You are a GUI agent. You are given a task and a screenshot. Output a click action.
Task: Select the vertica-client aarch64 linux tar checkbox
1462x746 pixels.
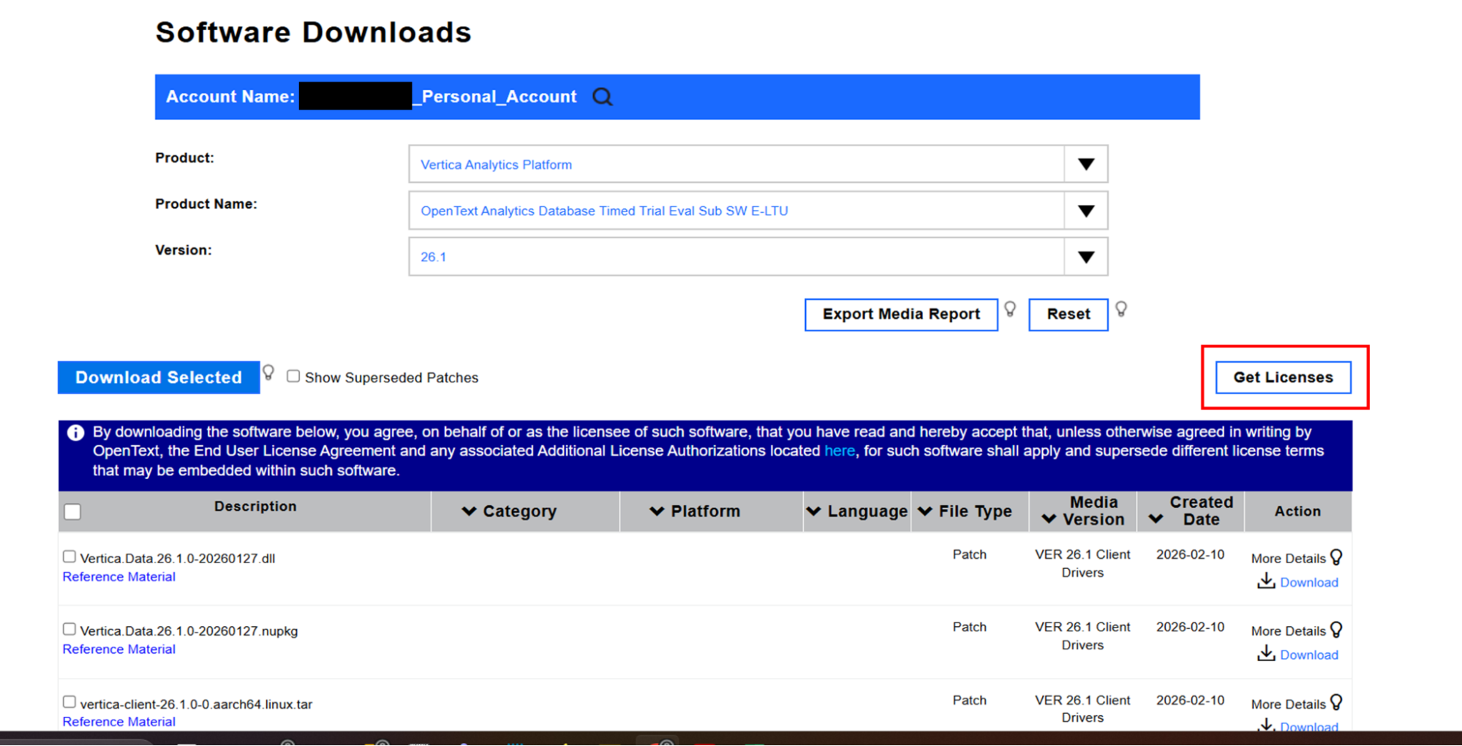[x=69, y=702]
